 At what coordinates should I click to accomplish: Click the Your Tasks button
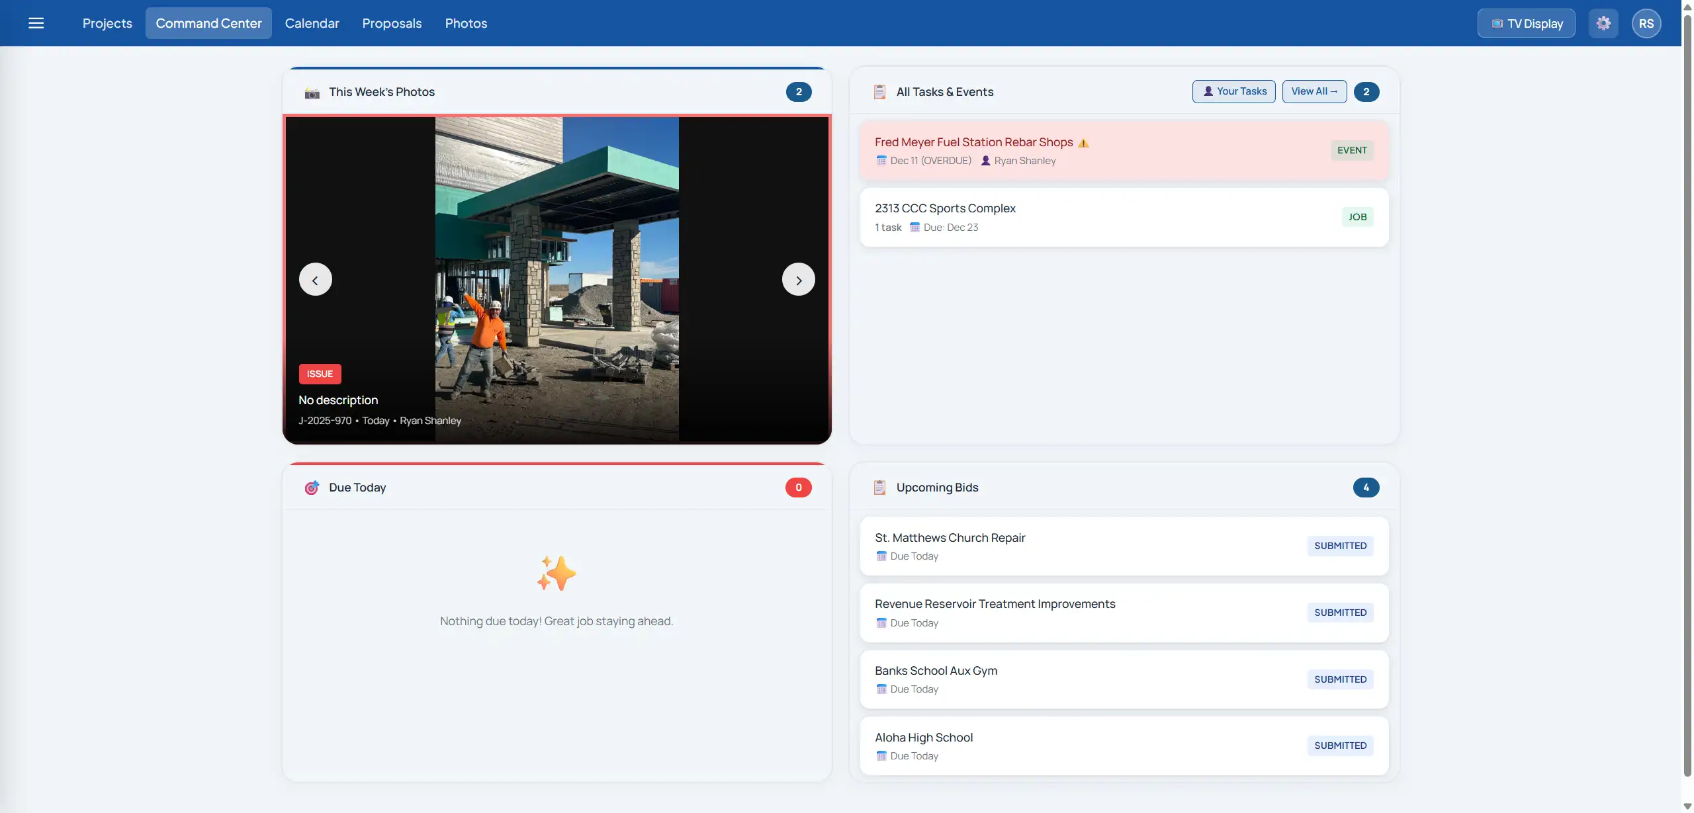pyautogui.click(x=1233, y=91)
